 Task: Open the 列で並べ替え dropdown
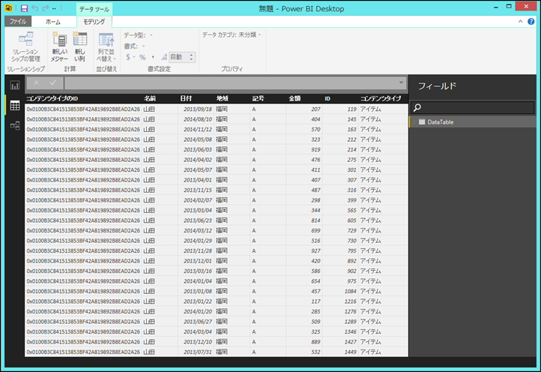coord(106,47)
